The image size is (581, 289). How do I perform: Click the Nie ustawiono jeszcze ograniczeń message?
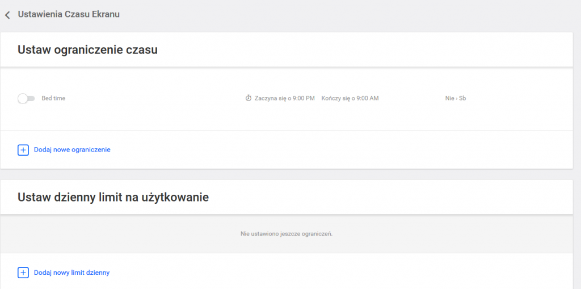click(286, 234)
